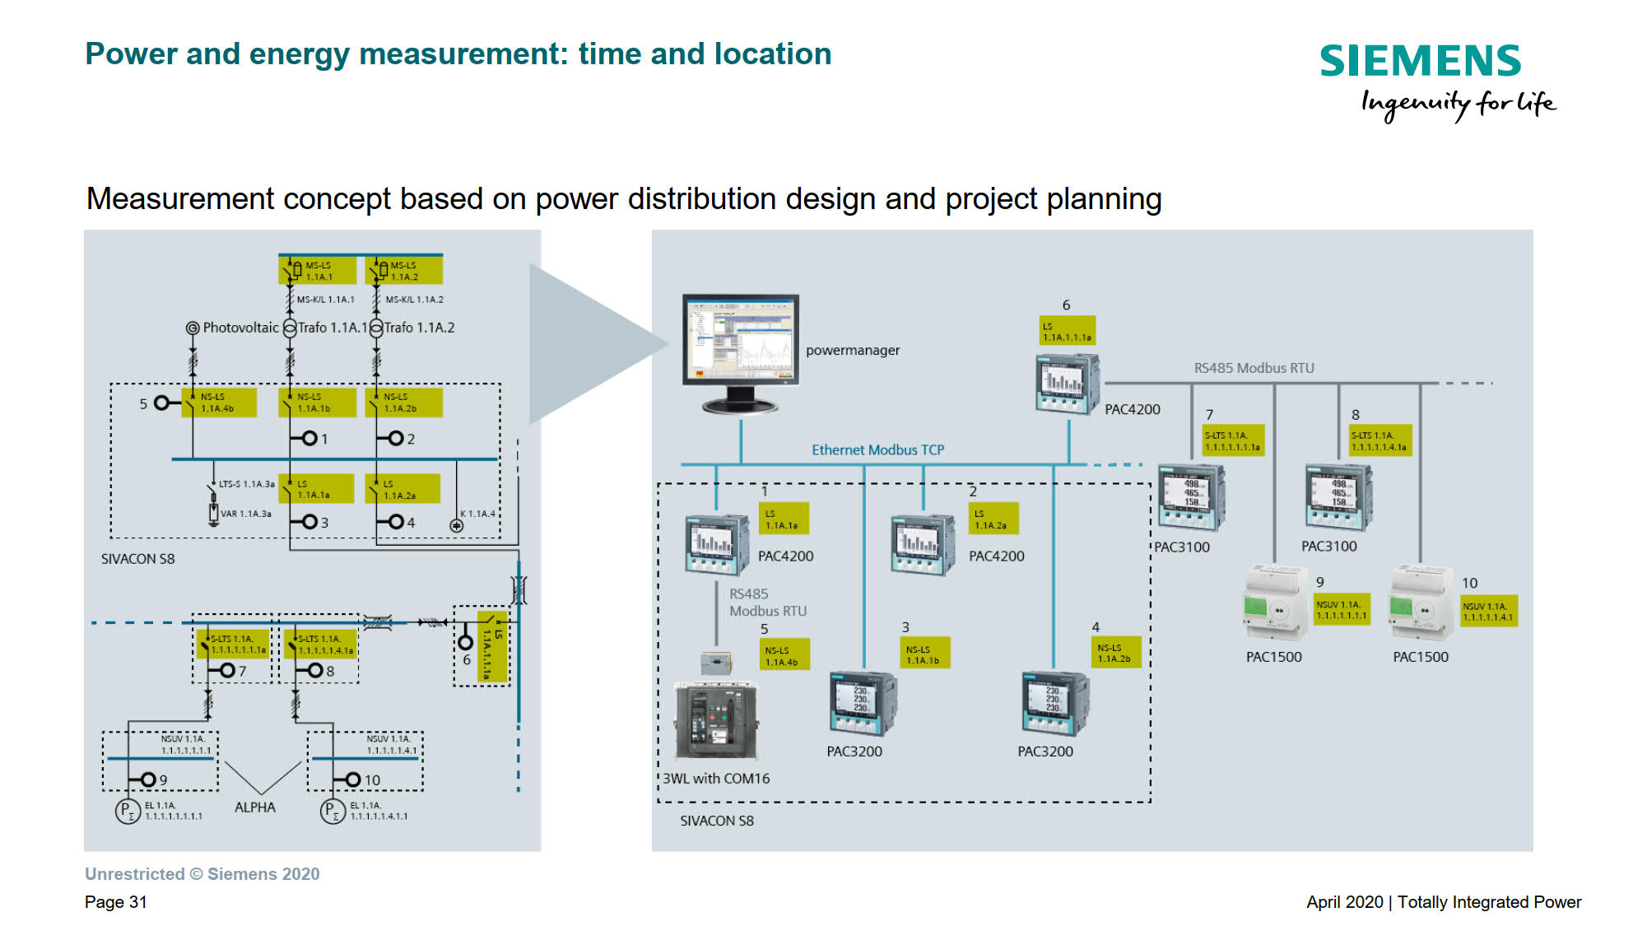Click the Photovoltaic symbol in the diagram
1647x926 pixels.
point(193,328)
